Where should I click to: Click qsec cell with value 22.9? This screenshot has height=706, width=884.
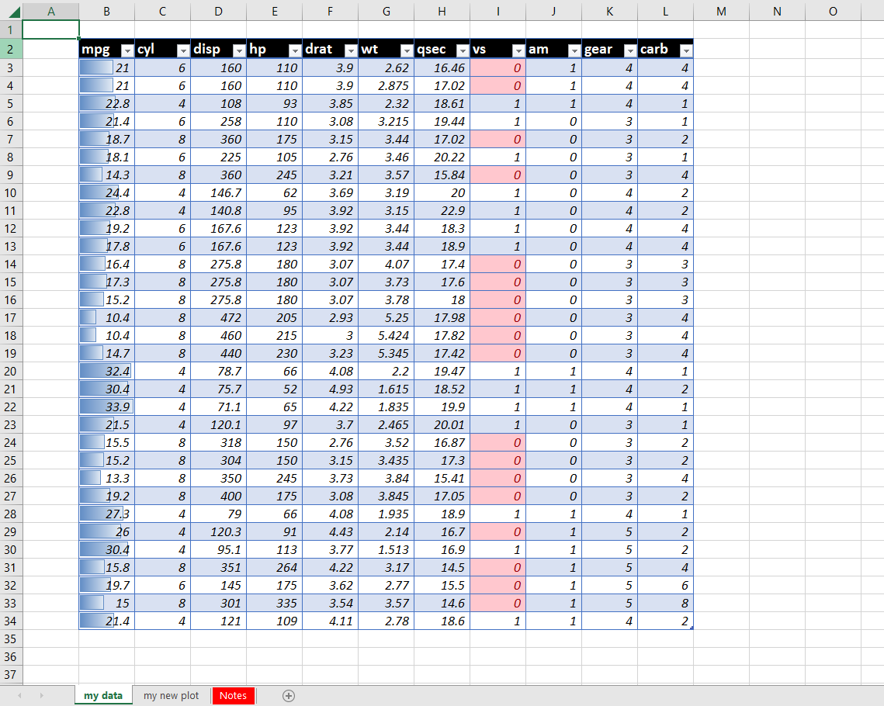click(x=442, y=211)
